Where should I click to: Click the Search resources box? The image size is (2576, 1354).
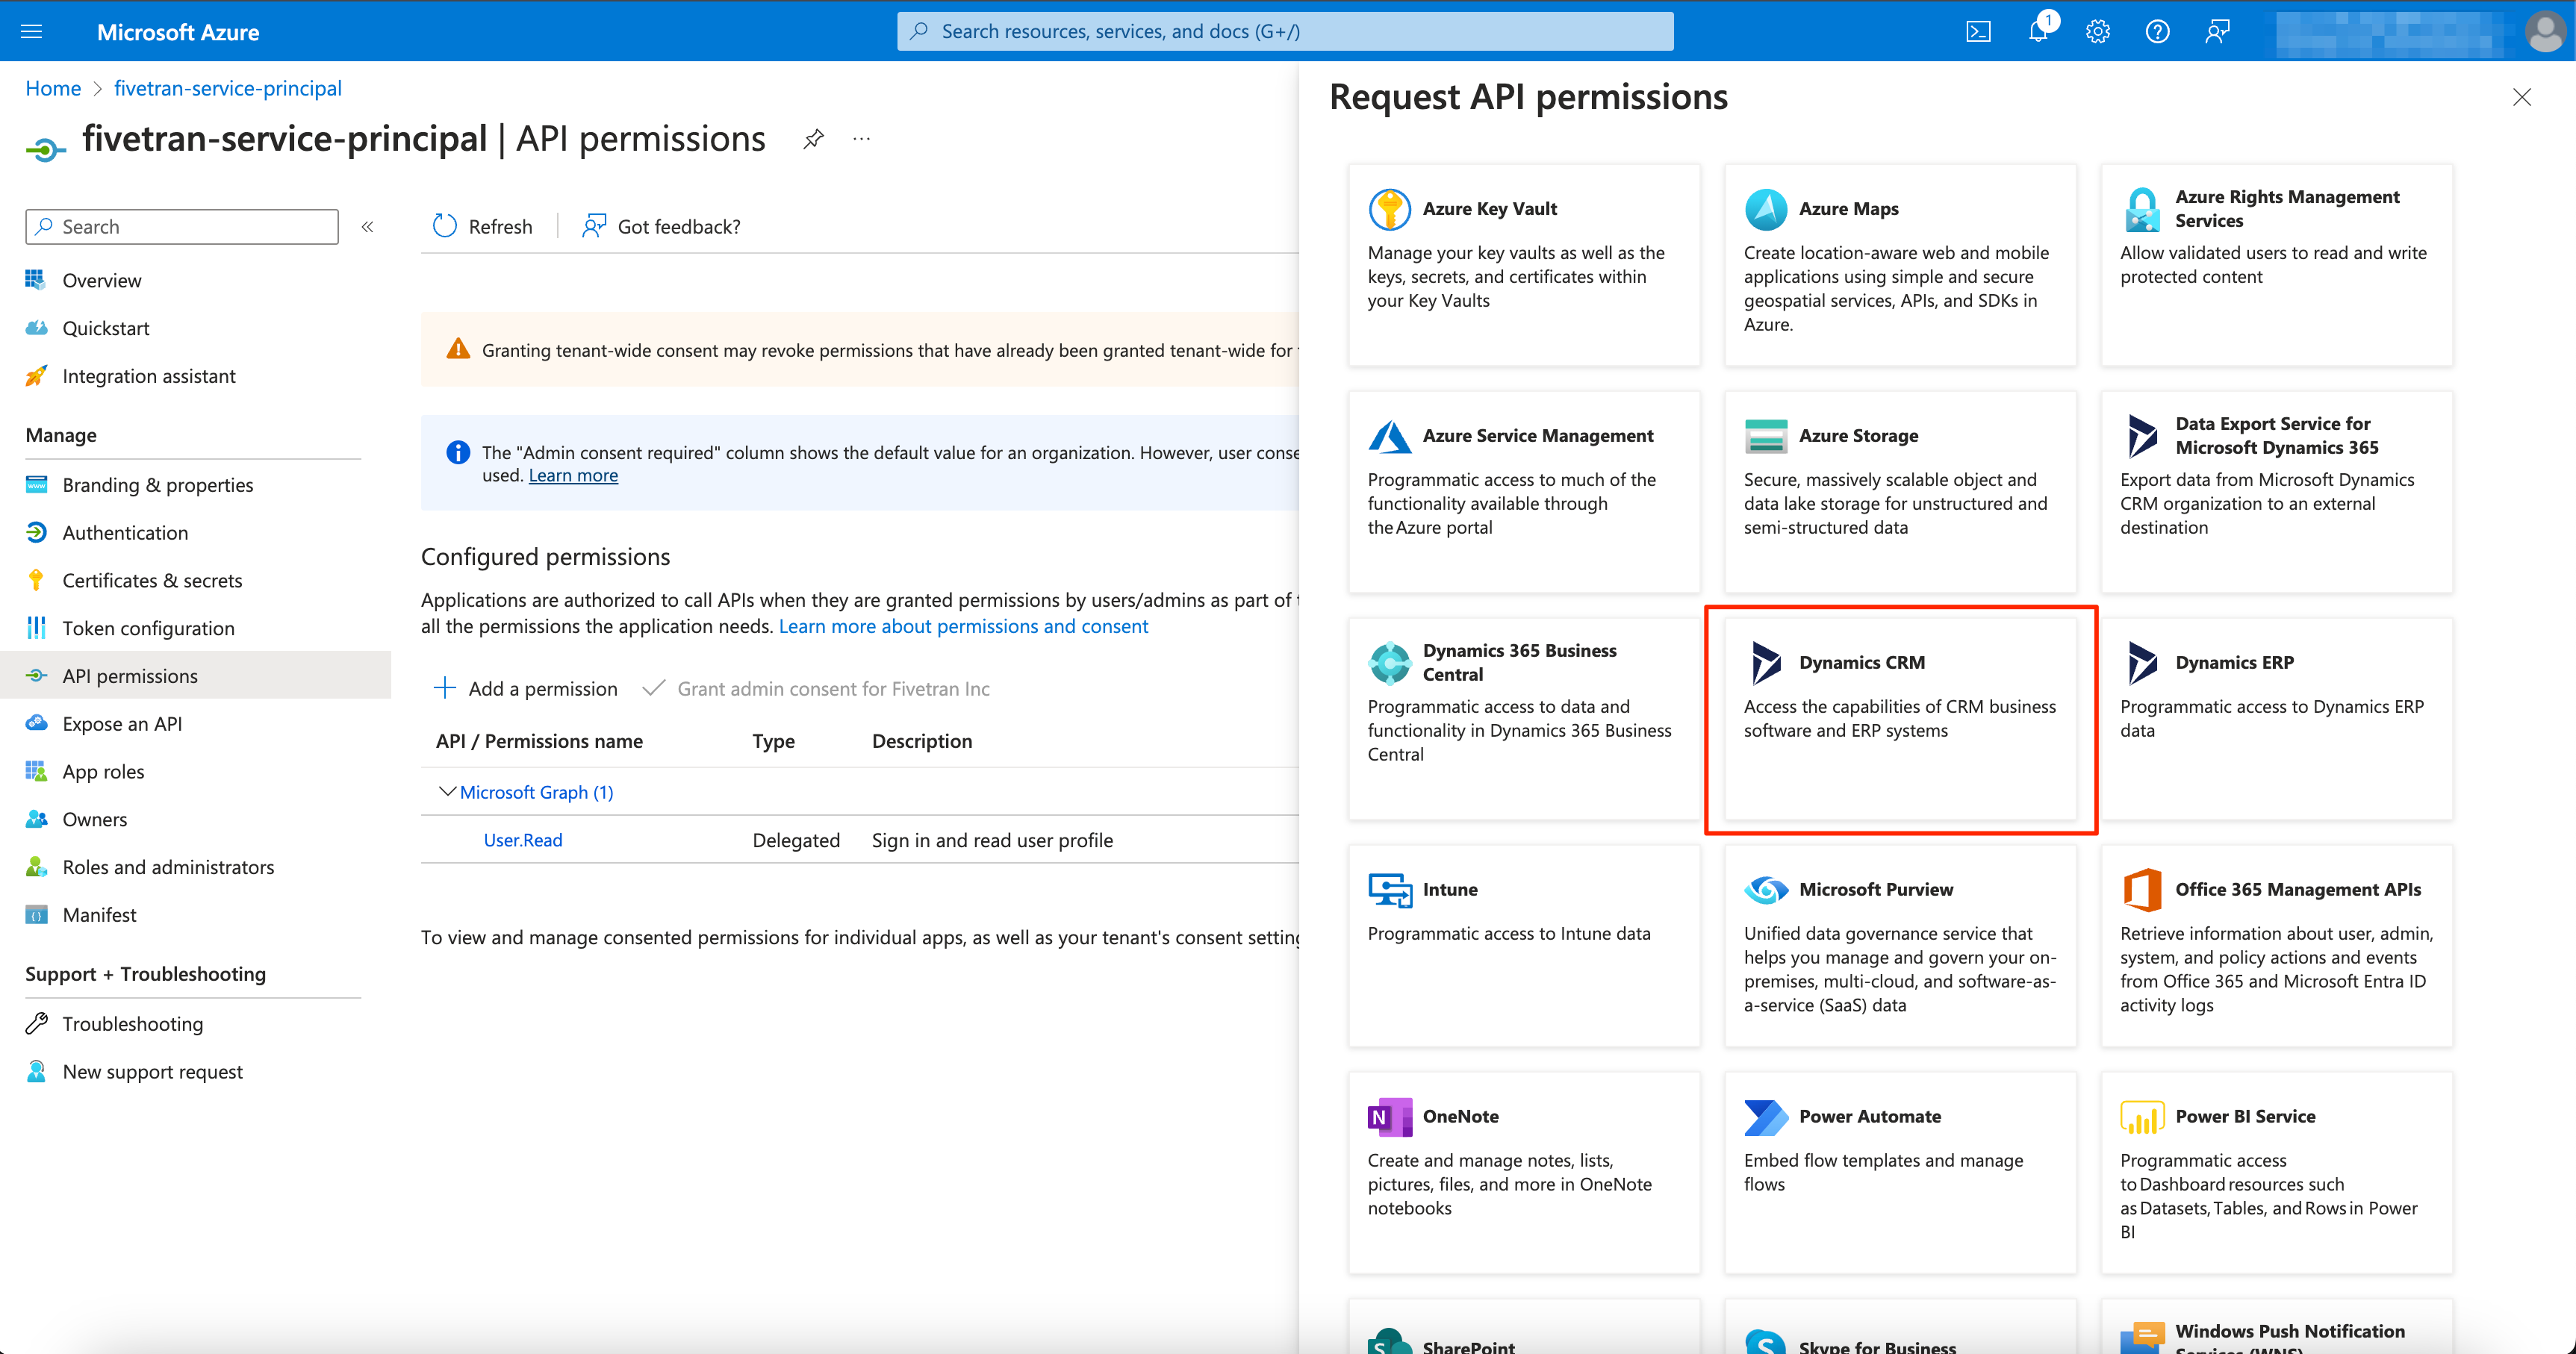click(x=1286, y=31)
